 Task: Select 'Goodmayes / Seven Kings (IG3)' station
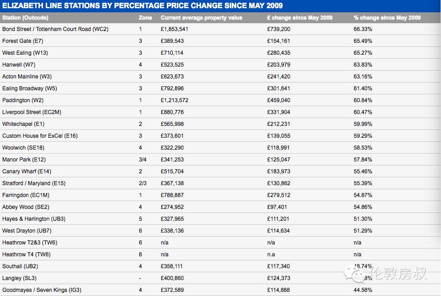[x=42, y=290]
